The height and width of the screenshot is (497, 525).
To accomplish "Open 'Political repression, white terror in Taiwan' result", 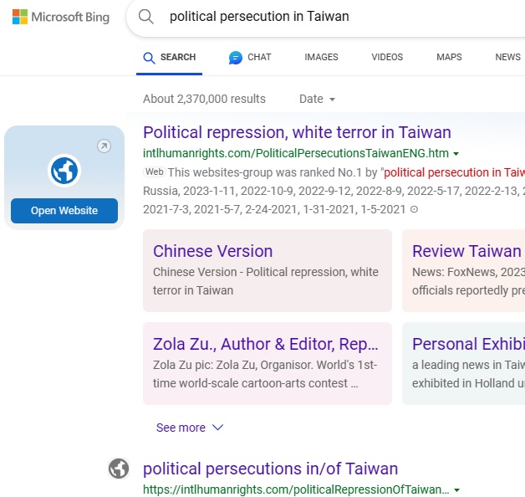I will [297, 132].
